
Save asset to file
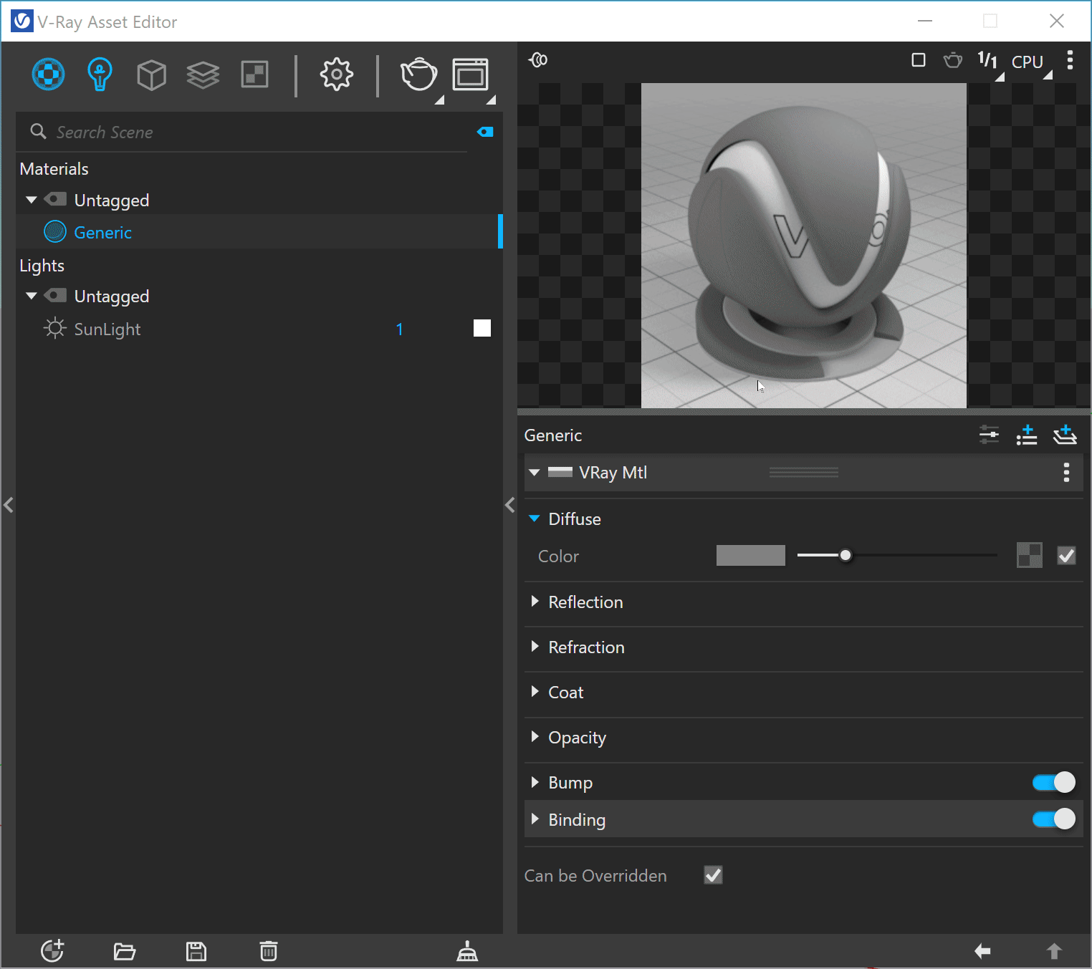(x=196, y=951)
